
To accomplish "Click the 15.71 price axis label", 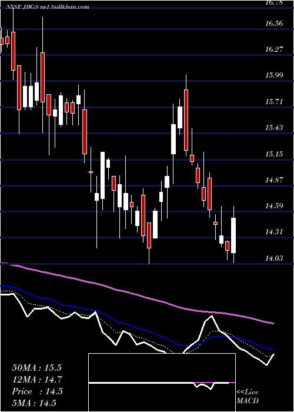I will point(274,102).
